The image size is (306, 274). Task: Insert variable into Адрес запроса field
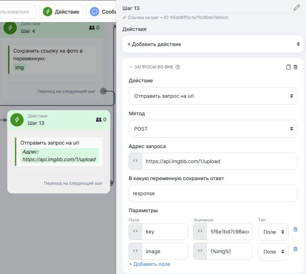coord(135,161)
